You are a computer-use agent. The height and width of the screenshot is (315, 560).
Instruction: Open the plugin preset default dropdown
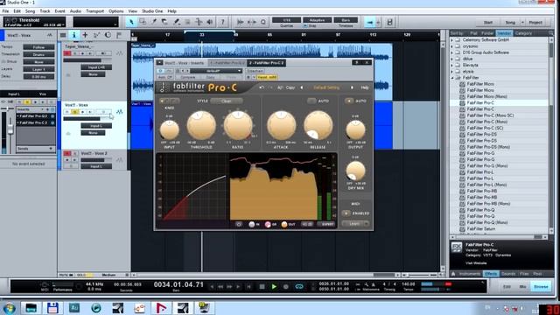(216, 71)
